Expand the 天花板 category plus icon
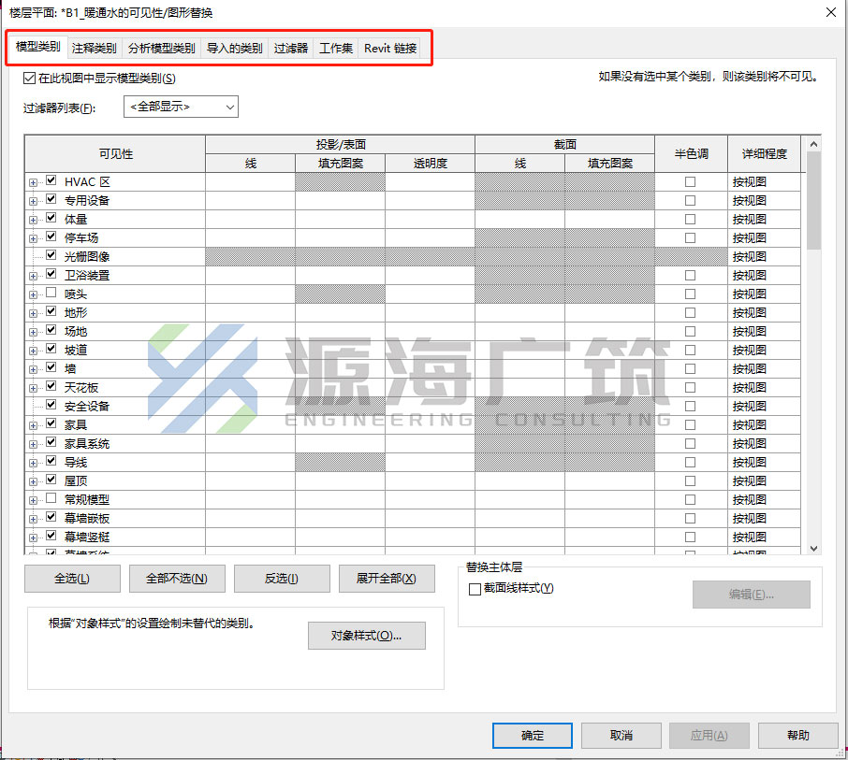The width and height of the screenshot is (848, 760). (x=33, y=388)
